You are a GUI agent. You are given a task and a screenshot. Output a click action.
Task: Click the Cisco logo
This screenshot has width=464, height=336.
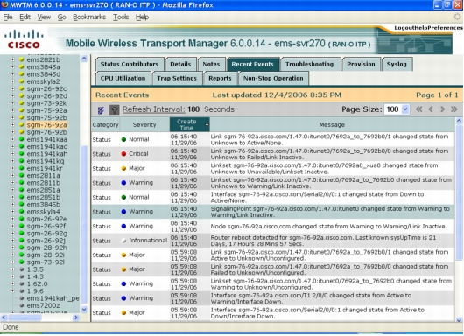pos(24,39)
